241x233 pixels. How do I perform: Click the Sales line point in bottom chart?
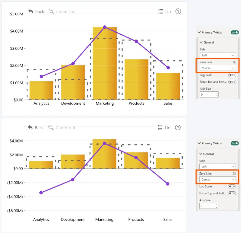pyautogui.click(x=168, y=184)
